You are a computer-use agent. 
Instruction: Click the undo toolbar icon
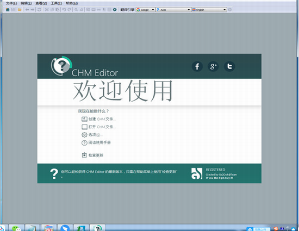[64, 10]
